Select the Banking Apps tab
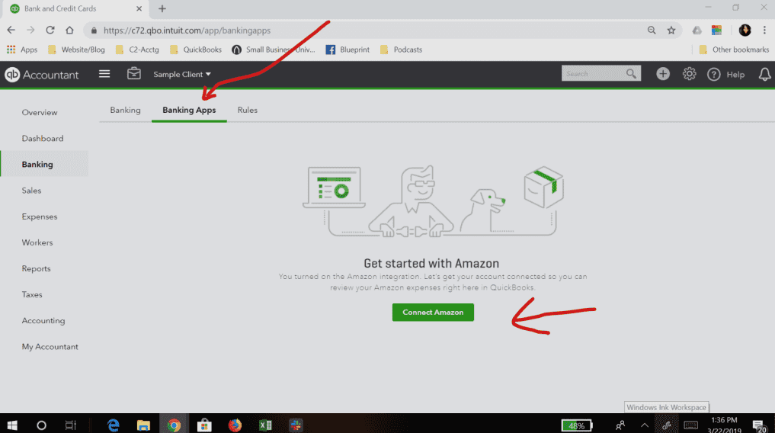The image size is (775, 433). point(189,110)
